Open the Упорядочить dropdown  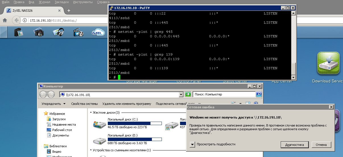(x=53, y=104)
